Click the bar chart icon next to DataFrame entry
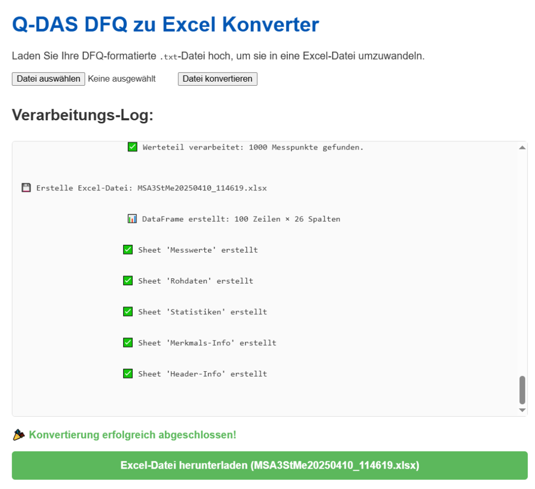The height and width of the screenshot is (489, 535). (x=132, y=219)
